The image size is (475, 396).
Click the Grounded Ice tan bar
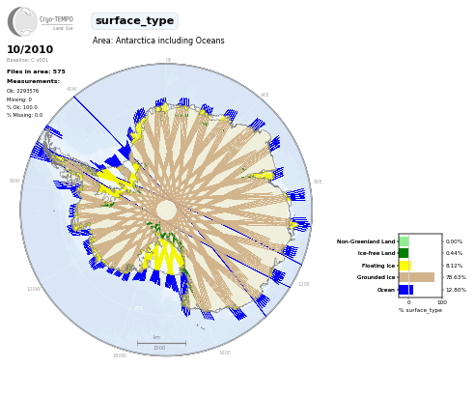click(x=417, y=277)
